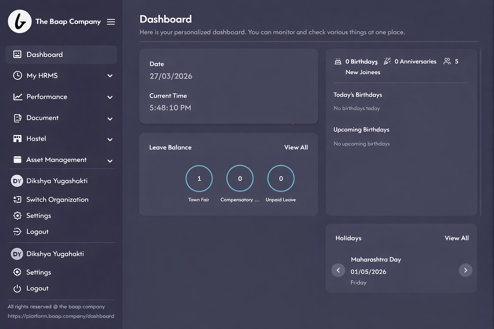Click the Hostel building icon
This screenshot has width=494, height=329.
point(17,139)
